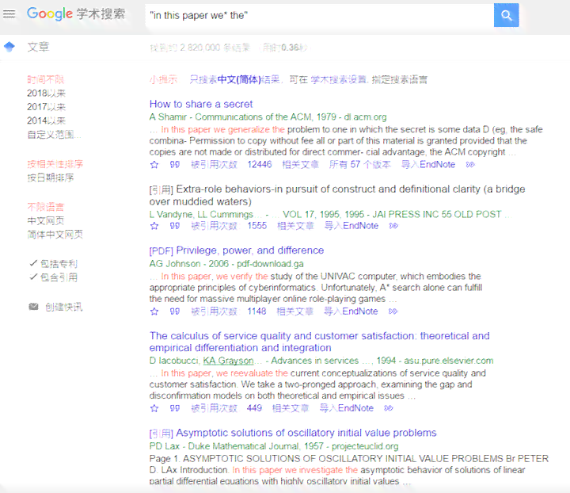
Task: Click author link KA Grayson
Action: (228, 361)
